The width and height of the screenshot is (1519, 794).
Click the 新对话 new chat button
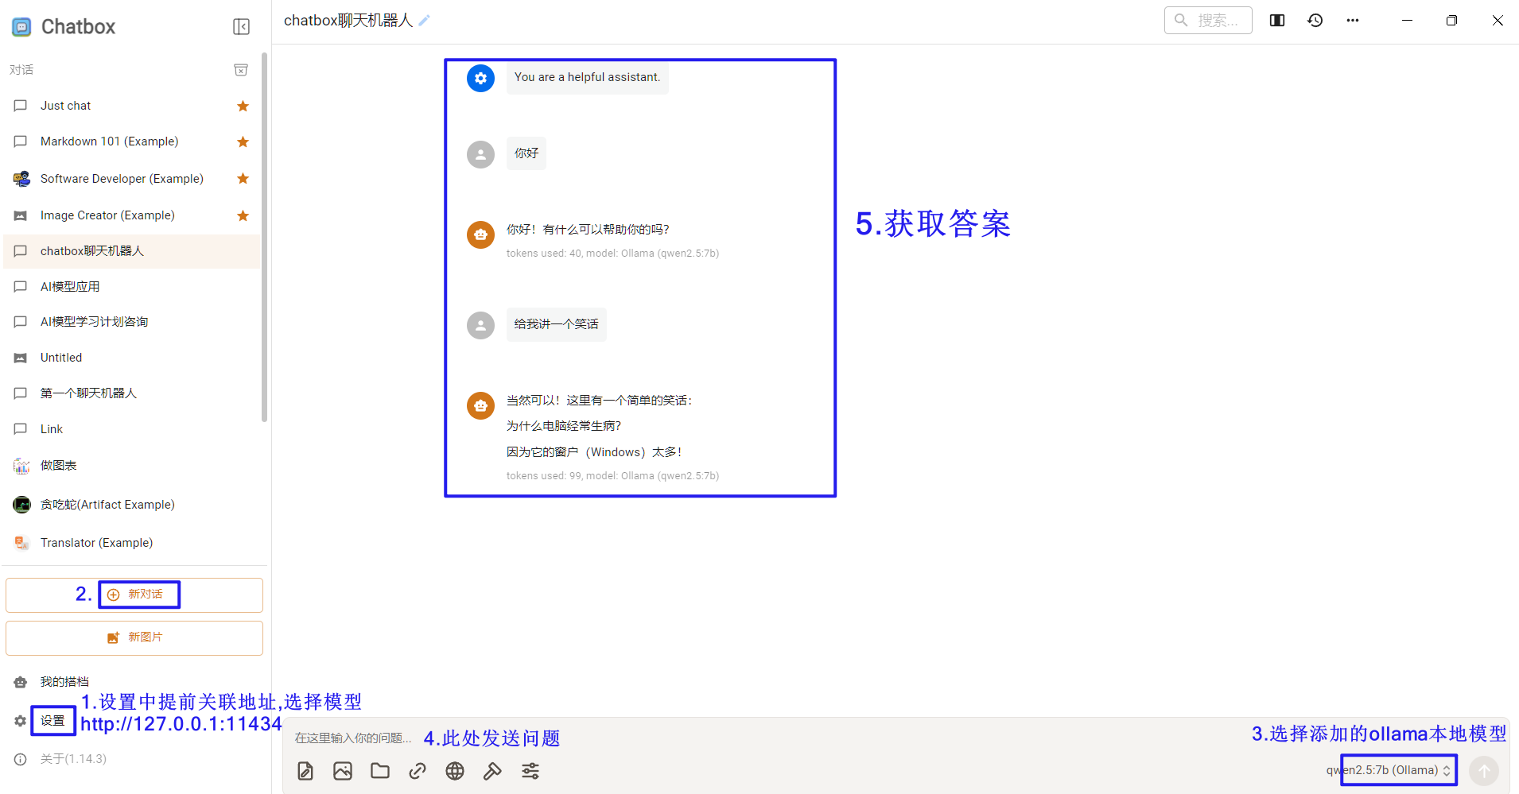[x=134, y=595]
